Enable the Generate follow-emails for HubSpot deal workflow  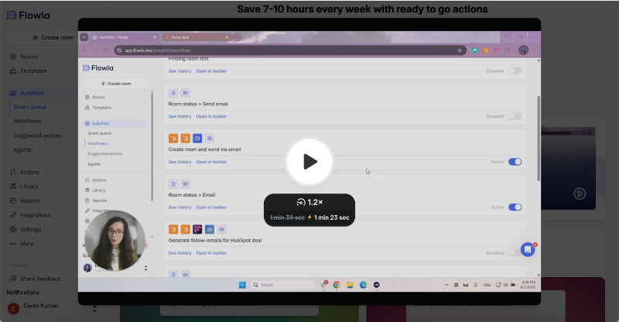point(514,253)
